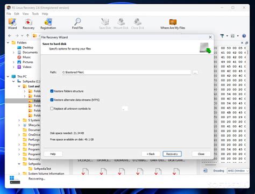This screenshot has width=255, height=194.
Task: Select the Videos folder in tree
Action: 27,67
